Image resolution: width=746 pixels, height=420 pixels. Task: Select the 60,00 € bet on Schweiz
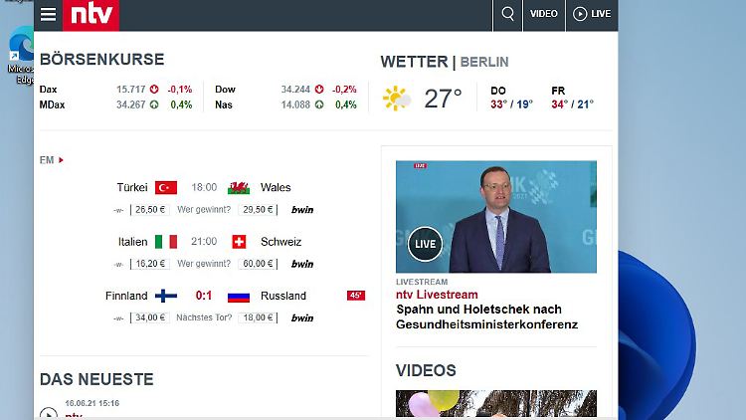(x=258, y=264)
